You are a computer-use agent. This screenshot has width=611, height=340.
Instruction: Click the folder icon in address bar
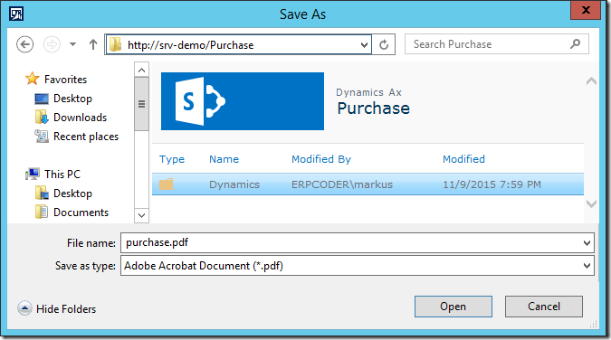115,45
